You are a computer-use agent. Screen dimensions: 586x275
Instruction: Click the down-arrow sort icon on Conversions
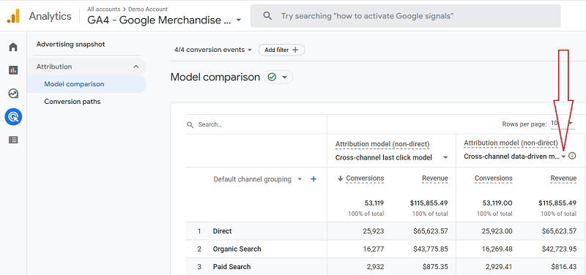340,178
